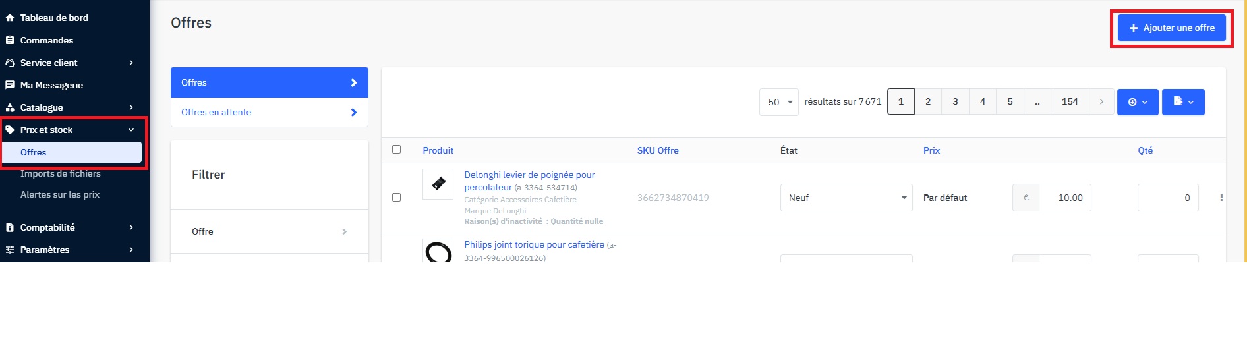Click the blue download actions button
The width and height of the screenshot is (1247, 338).
click(1137, 102)
